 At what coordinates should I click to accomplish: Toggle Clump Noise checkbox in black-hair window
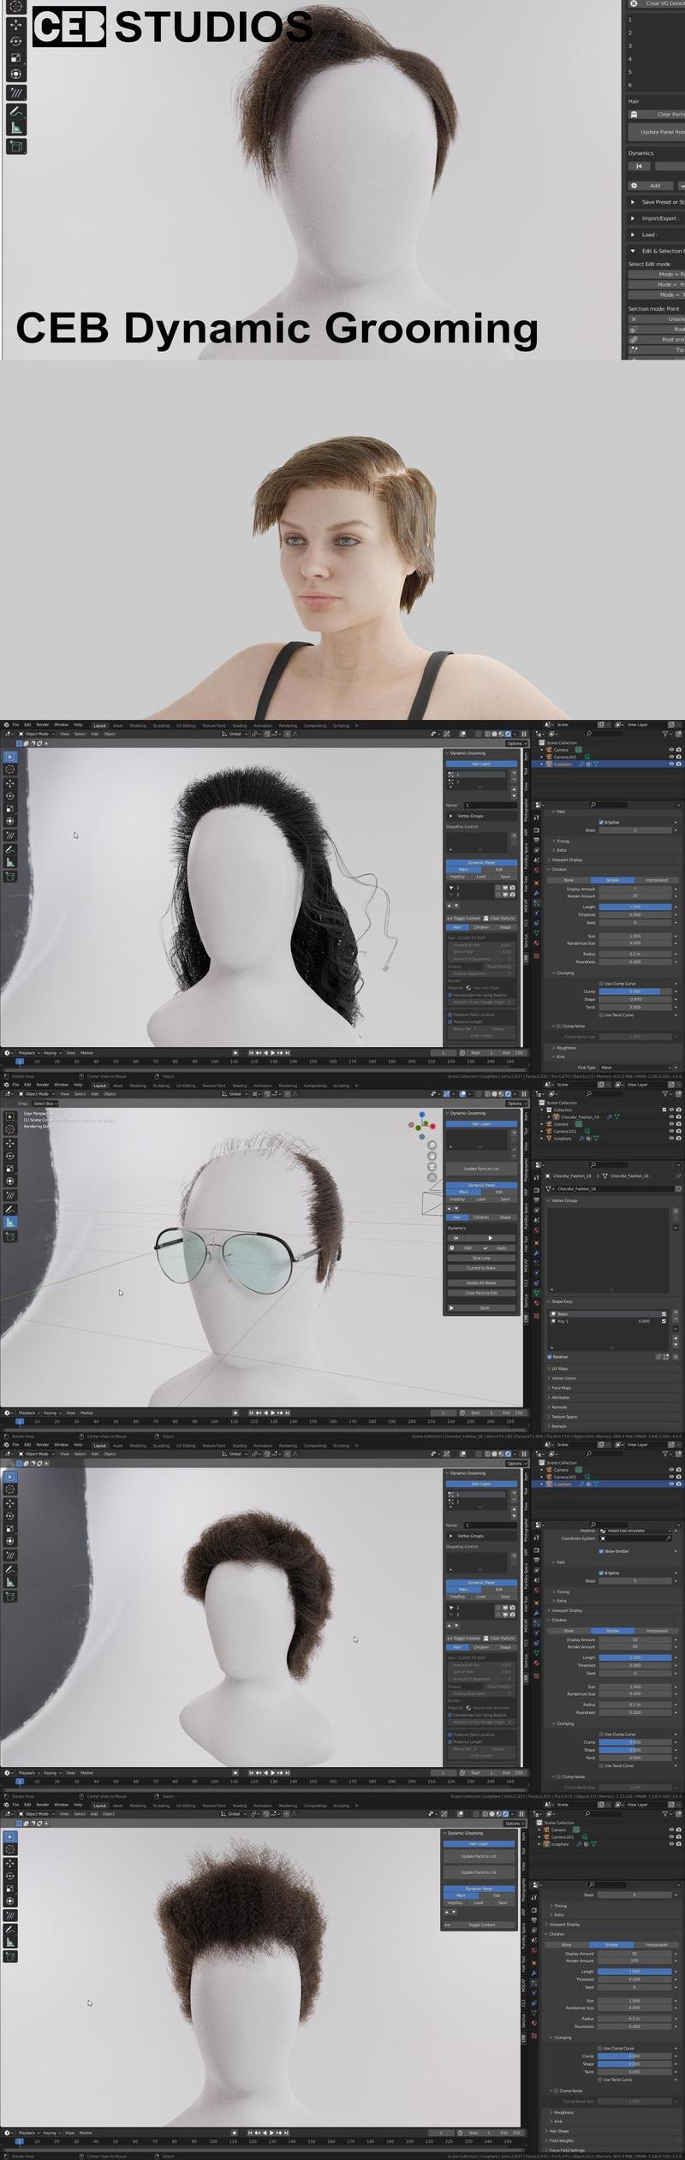click(x=557, y=1026)
